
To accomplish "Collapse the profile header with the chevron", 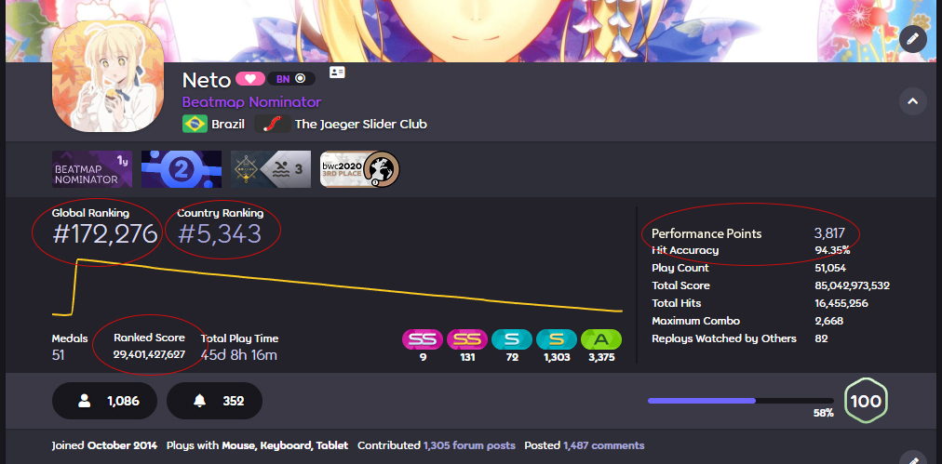I will coord(912,101).
